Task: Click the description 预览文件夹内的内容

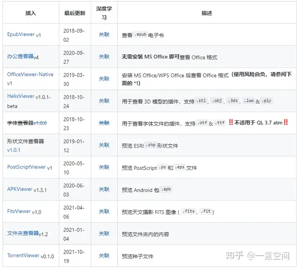Action: click(146, 234)
